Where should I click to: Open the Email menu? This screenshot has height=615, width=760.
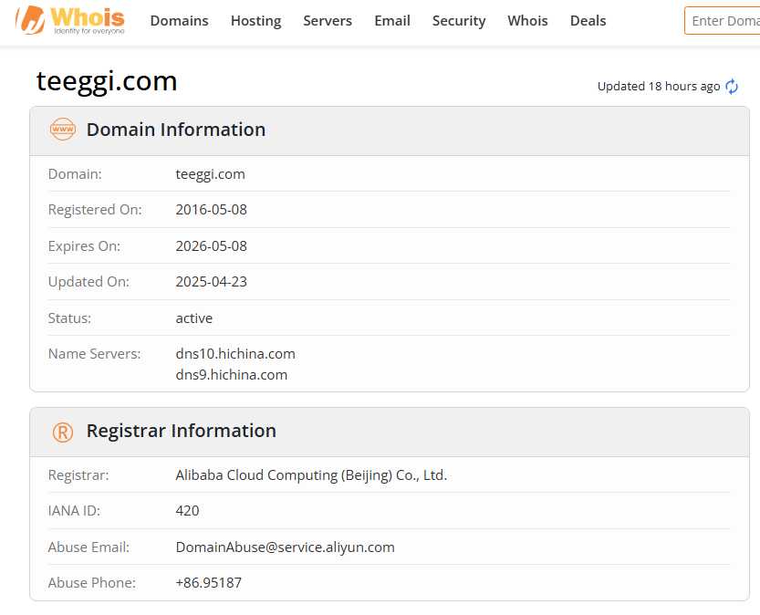click(x=392, y=20)
